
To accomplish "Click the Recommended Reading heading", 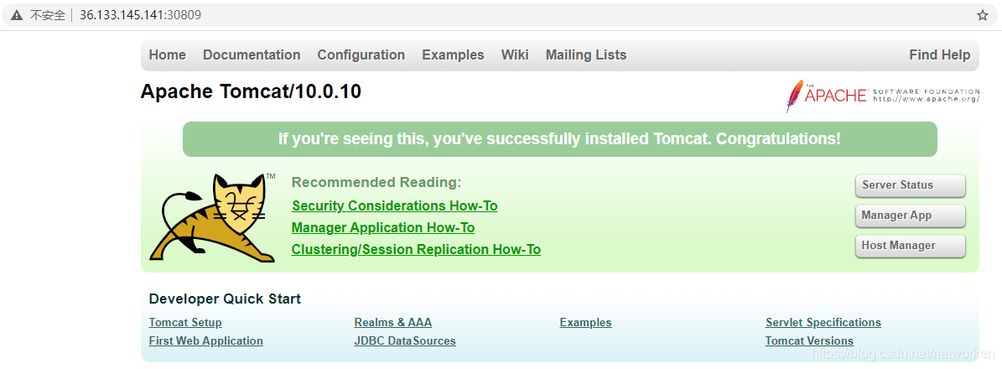I will pyautogui.click(x=376, y=182).
